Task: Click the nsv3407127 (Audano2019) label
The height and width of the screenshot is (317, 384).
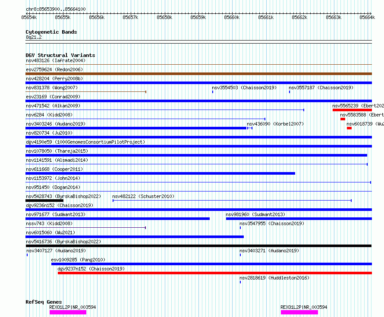Action: point(56,251)
